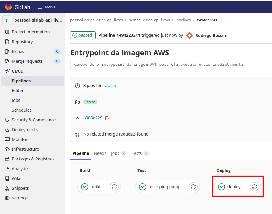Click the Analytics chart icon
This screenshot has width=272, height=214.
tap(7, 169)
